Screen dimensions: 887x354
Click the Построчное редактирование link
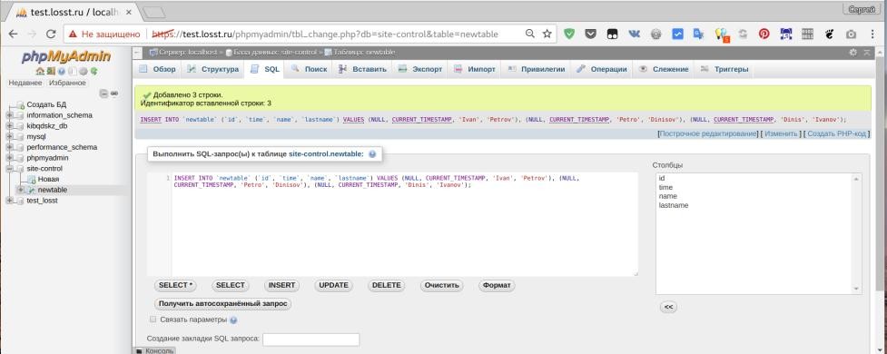(x=707, y=134)
